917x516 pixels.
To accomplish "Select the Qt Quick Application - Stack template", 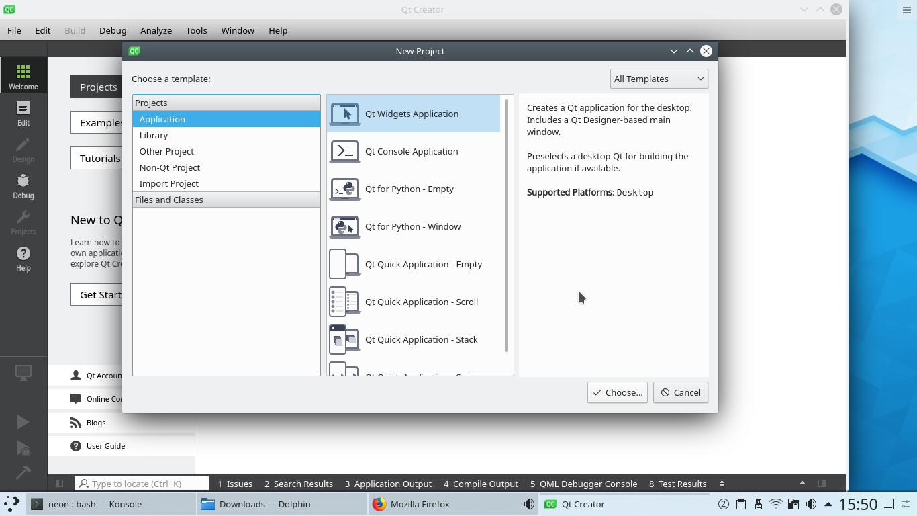I will [421, 339].
